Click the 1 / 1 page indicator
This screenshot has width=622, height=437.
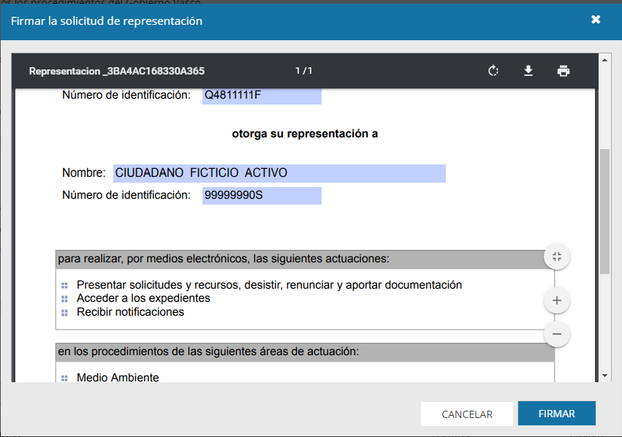tap(303, 71)
